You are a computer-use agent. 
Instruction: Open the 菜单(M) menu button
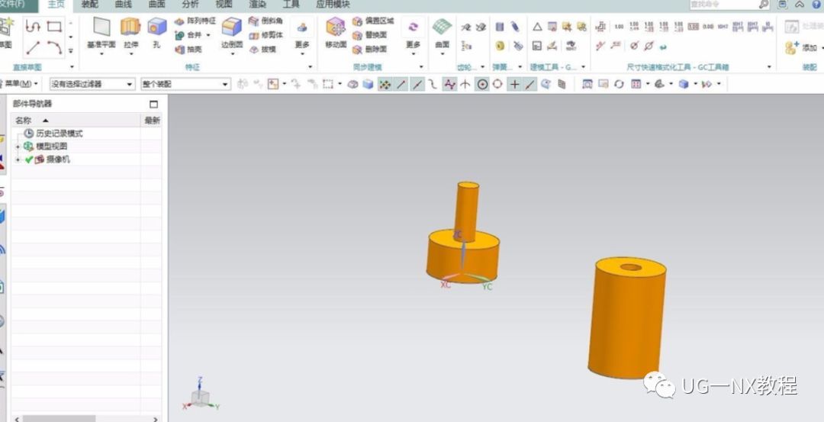[20, 84]
